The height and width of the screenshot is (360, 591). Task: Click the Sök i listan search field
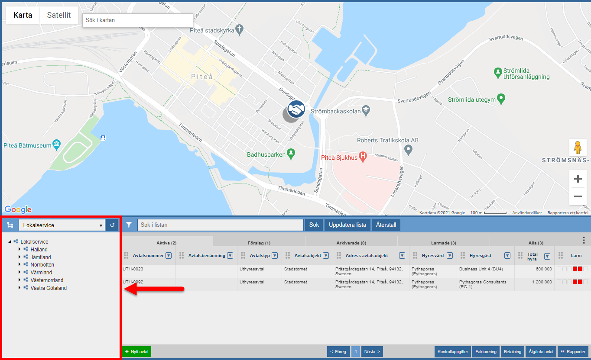click(220, 225)
